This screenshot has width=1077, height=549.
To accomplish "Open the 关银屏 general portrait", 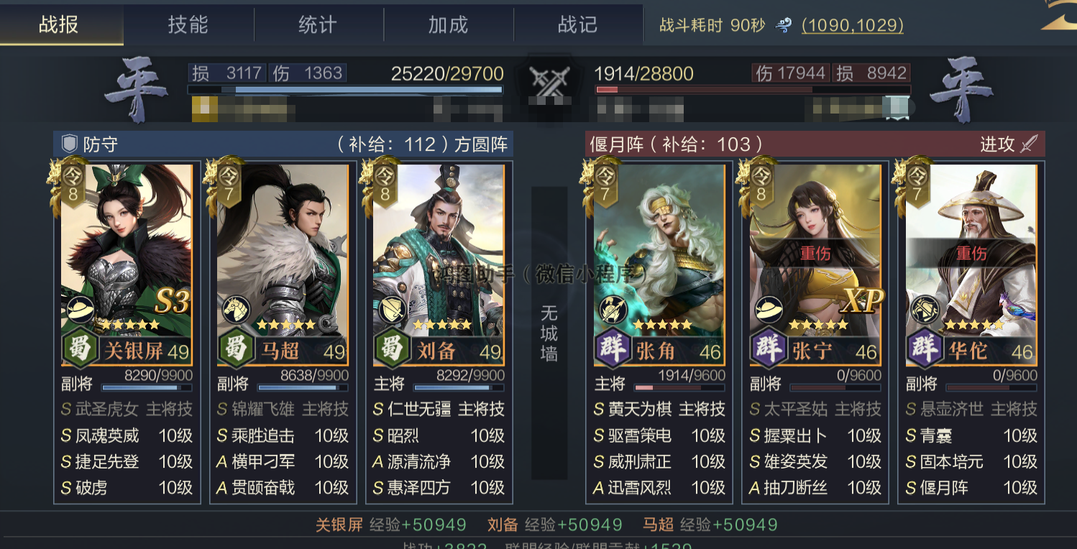I will 127,250.
